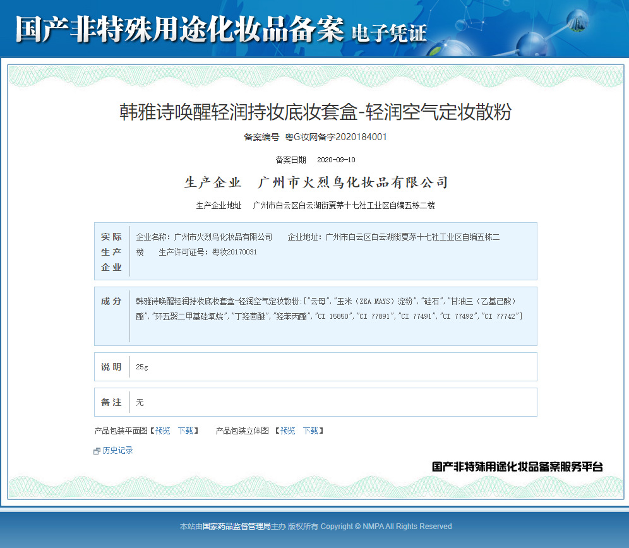
Task: Click the 国产非特殊用途化妆品备案服务平台 signature text
Action: pyautogui.click(x=517, y=467)
